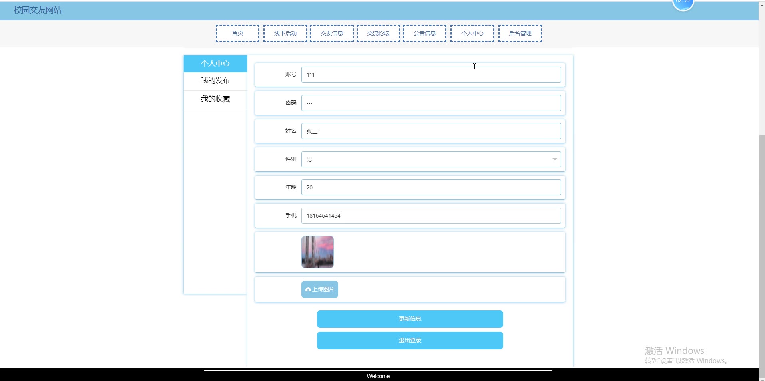Switch to 我的发布 sidebar tab

tap(215, 81)
